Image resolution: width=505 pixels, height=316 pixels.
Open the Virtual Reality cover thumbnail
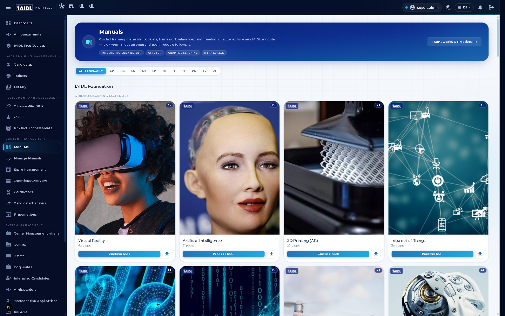[x=125, y=168]
